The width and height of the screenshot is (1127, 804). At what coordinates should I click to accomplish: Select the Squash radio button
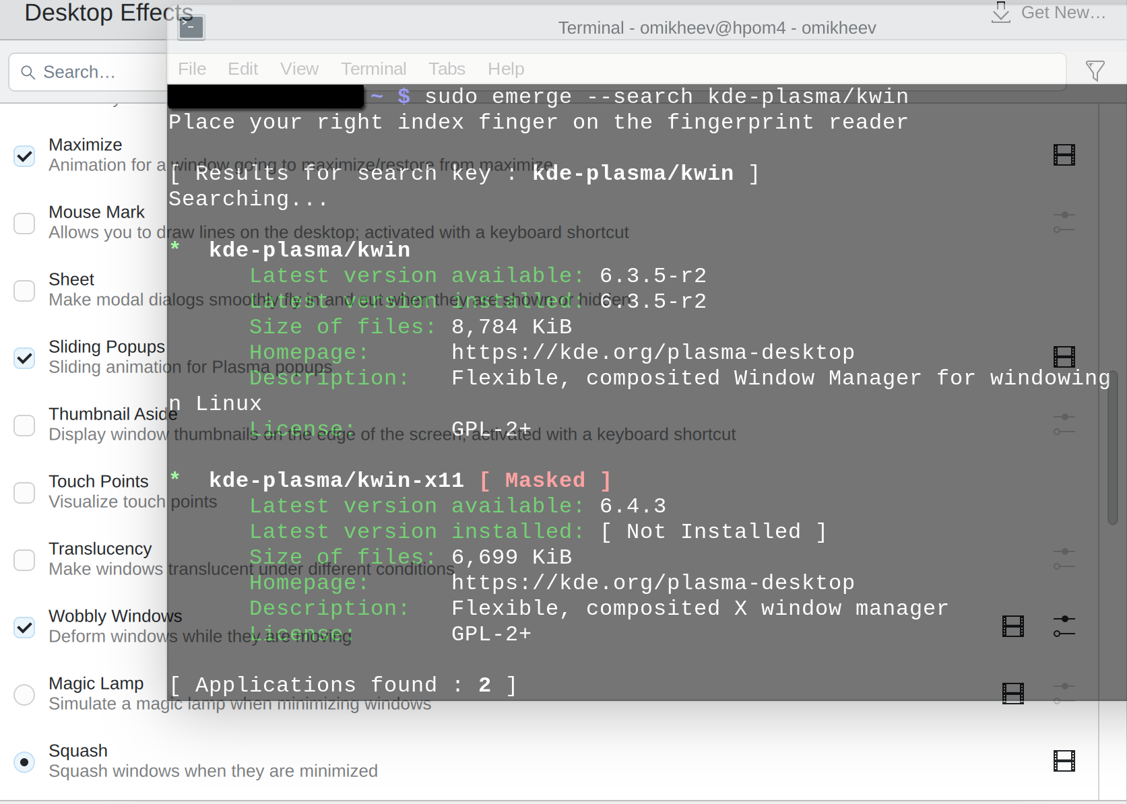24,762
